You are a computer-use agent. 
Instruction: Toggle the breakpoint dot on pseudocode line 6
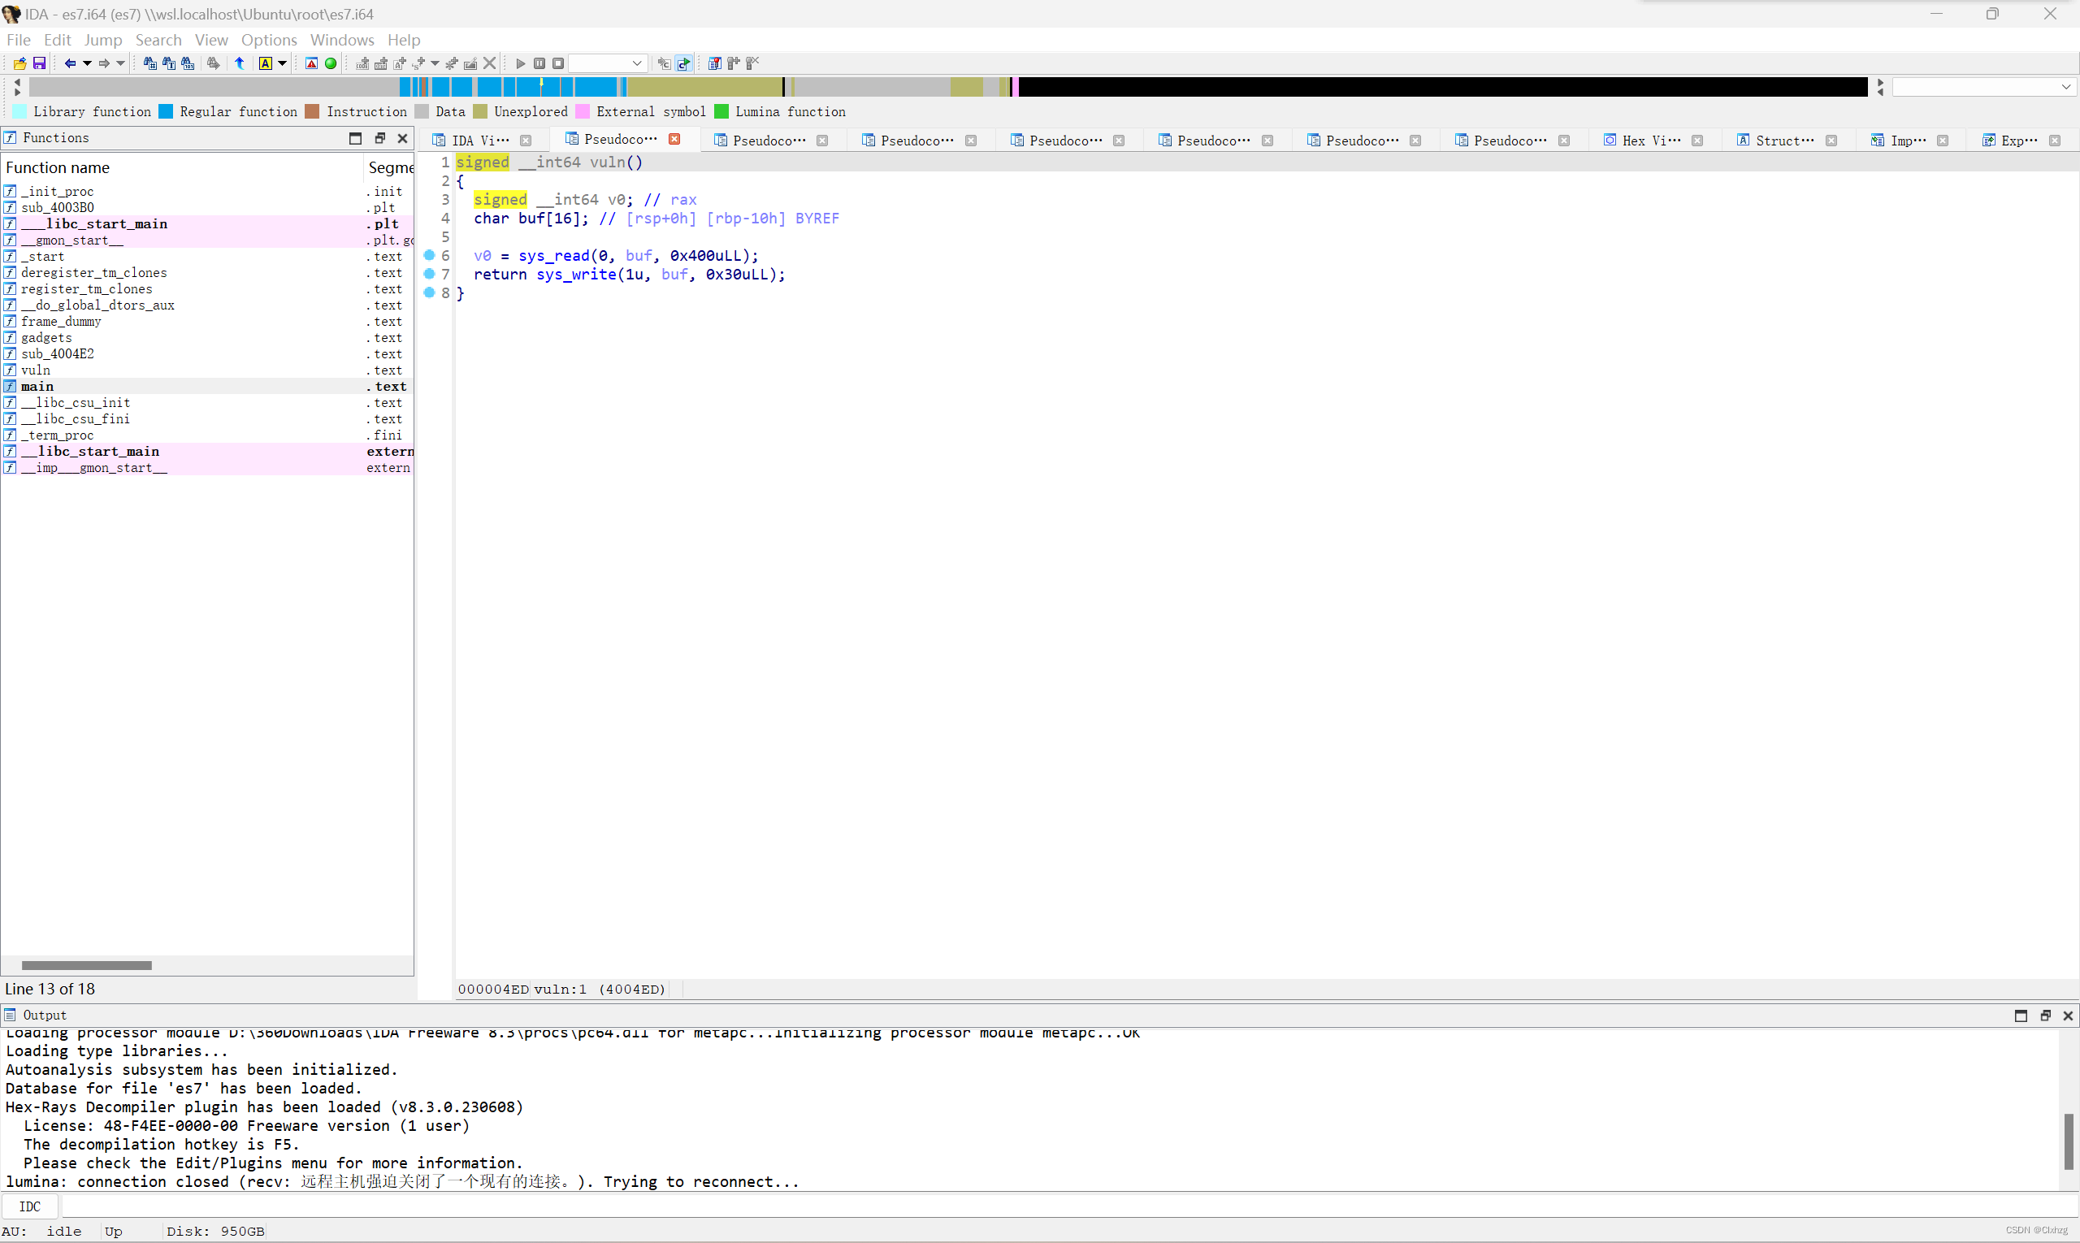429,254
